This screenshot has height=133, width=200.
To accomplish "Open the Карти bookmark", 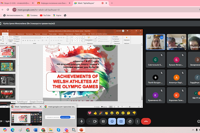I will [57, 15].
